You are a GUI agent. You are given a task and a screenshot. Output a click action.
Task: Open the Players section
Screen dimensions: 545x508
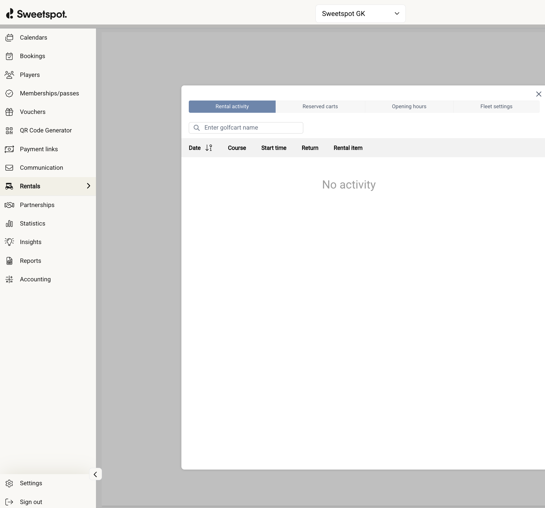[x=48, y=75]
